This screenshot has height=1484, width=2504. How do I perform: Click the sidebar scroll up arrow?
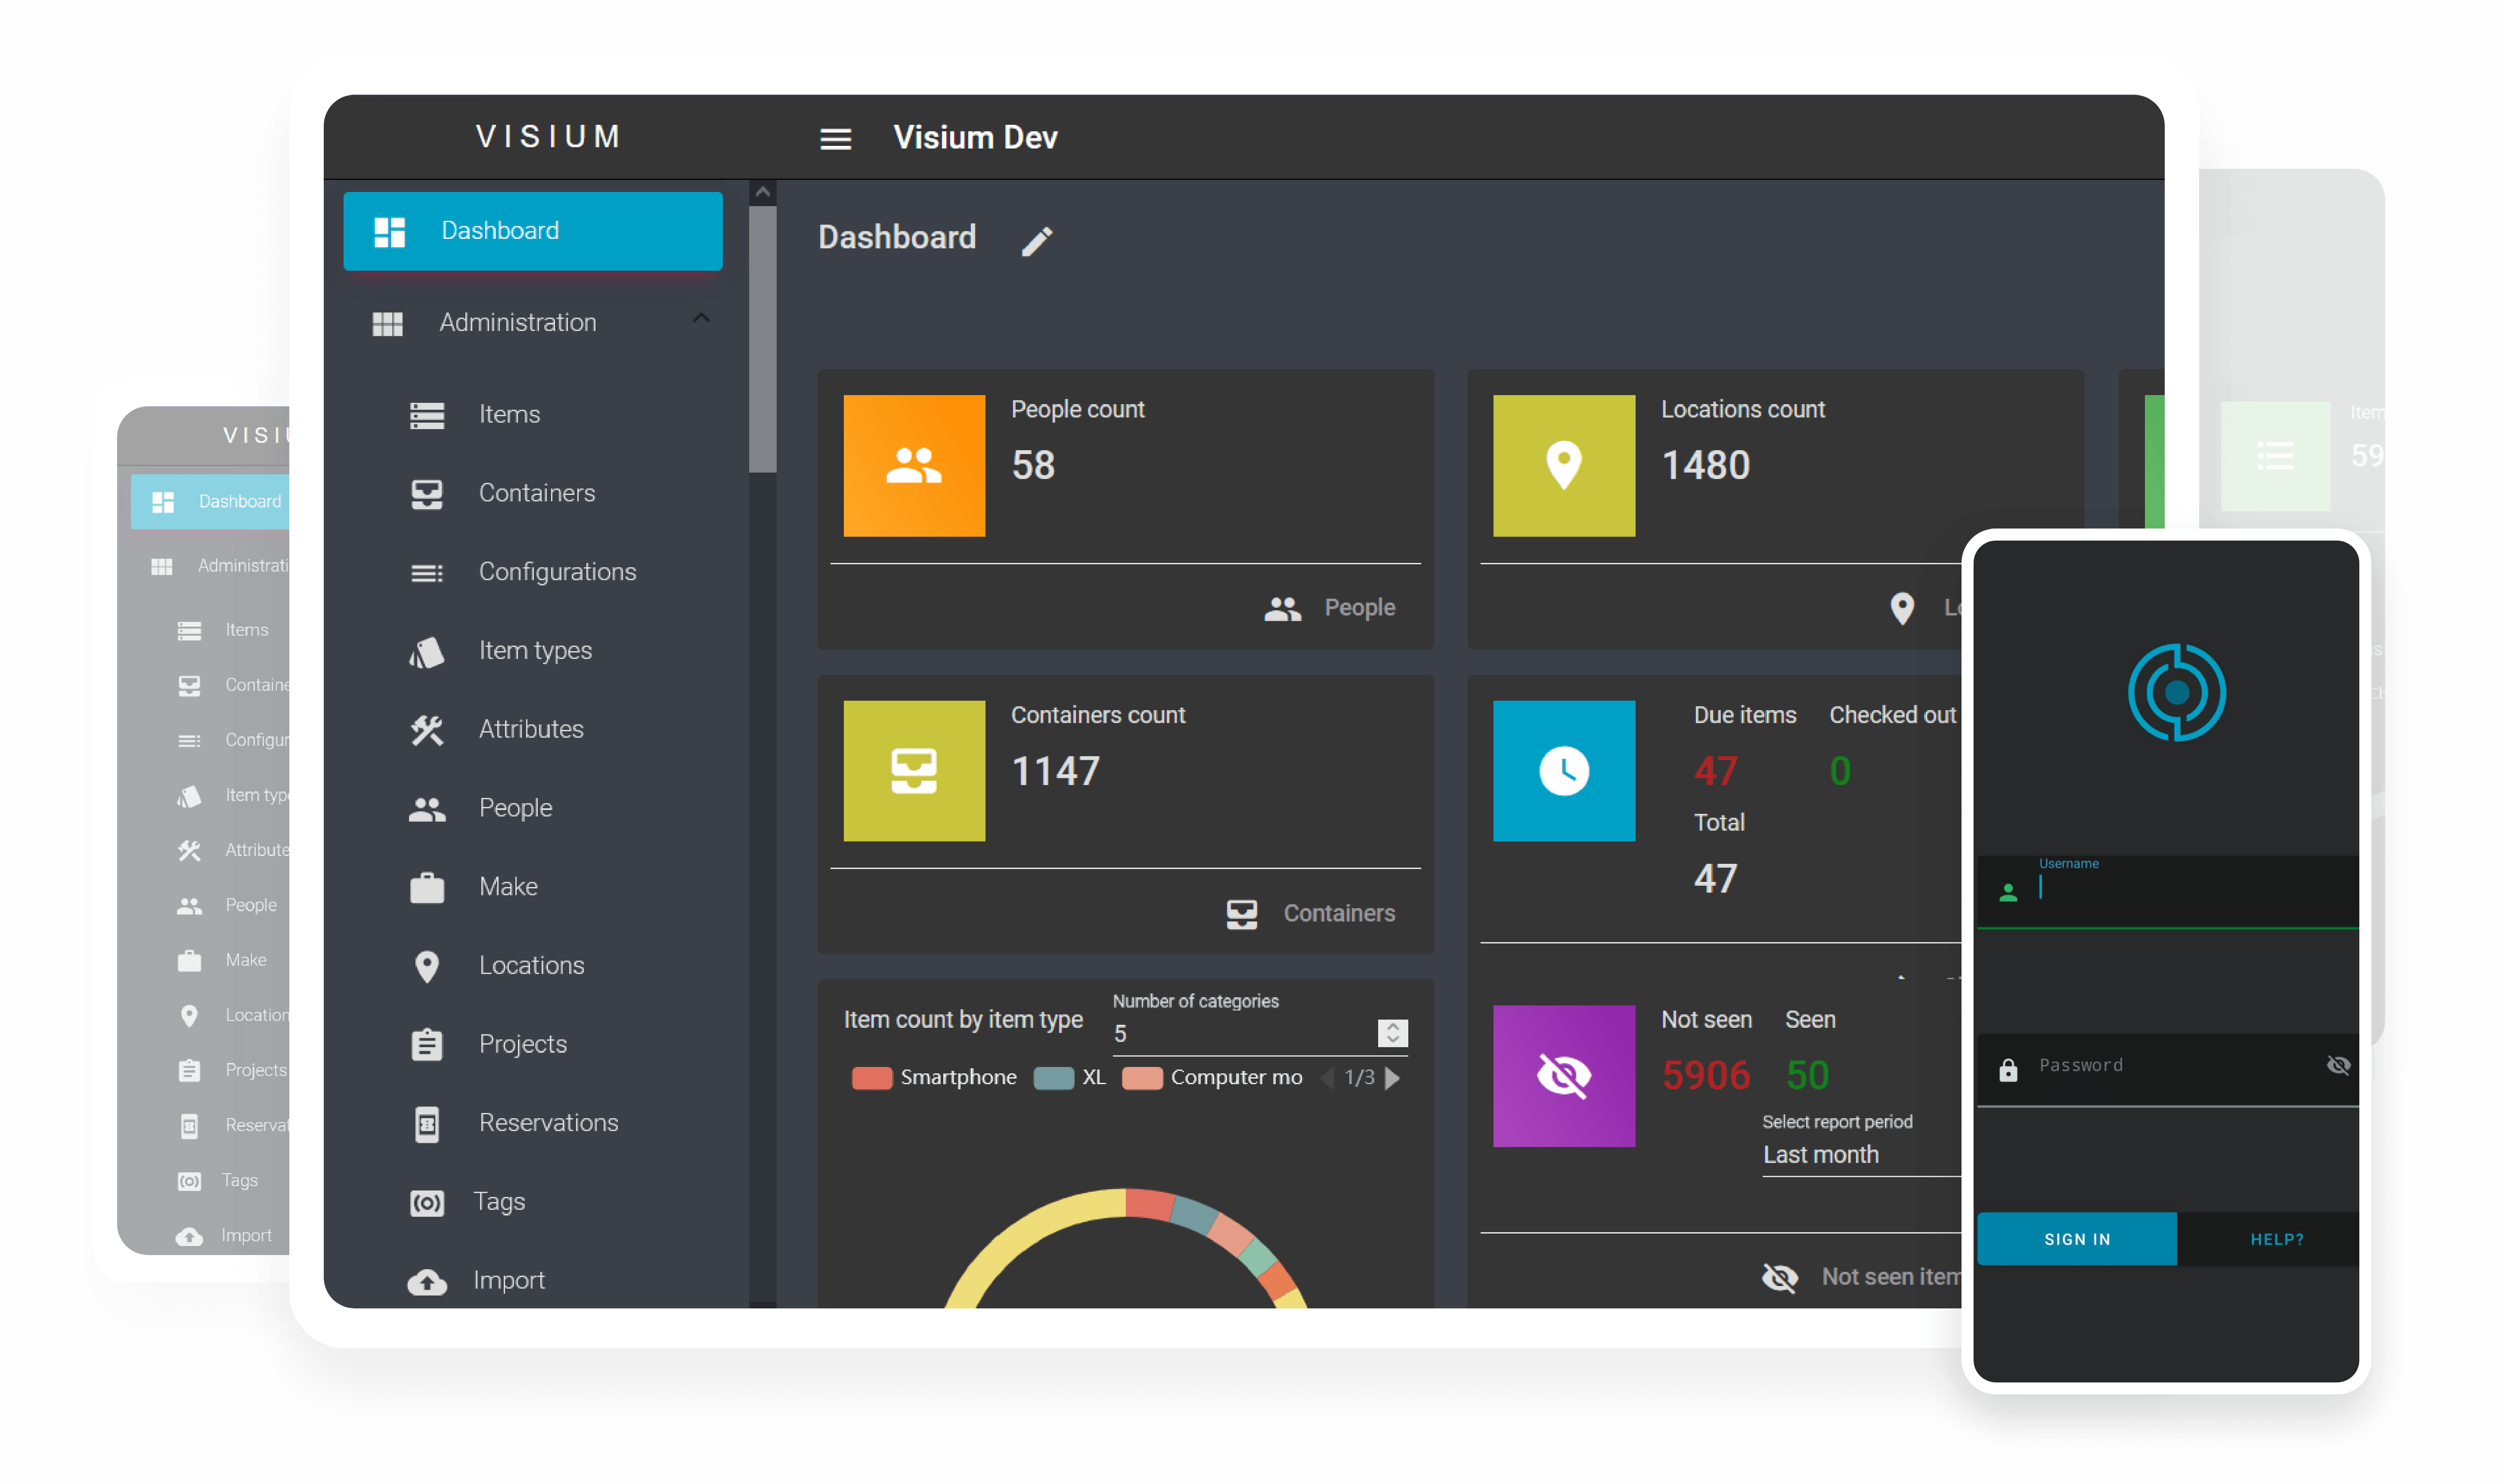[x=762, y=192]
